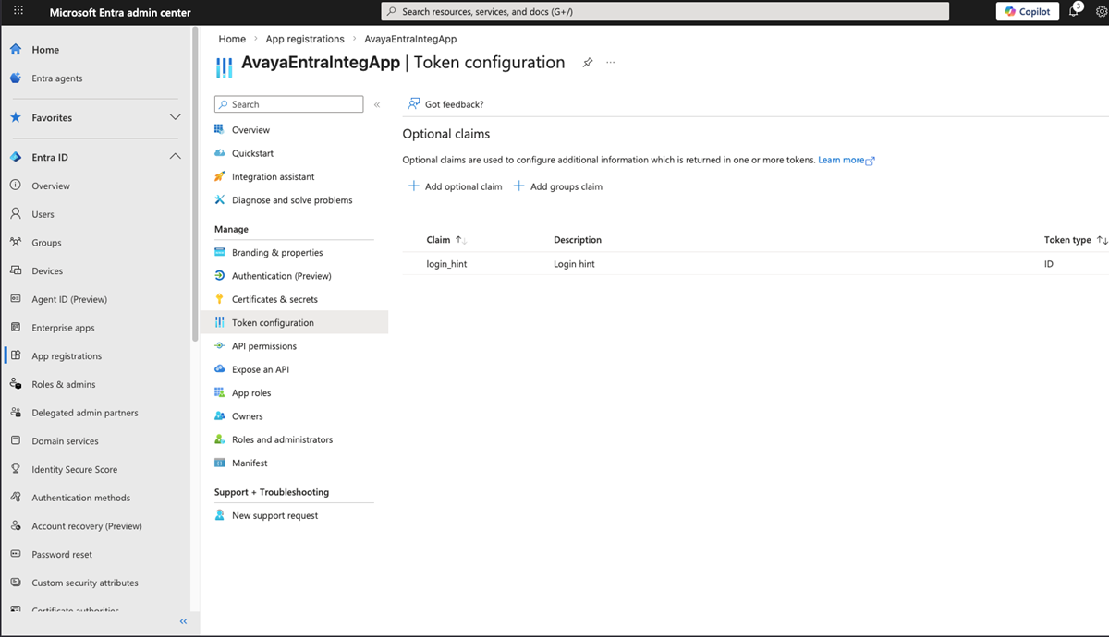The image size is (1109, 637).
Task: Open Agent ID (Preview)
Action: click(x=69, y=299)
